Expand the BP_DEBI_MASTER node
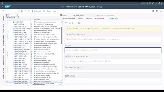The height and width of the screenshot is (92, 164). coord(13,82)
